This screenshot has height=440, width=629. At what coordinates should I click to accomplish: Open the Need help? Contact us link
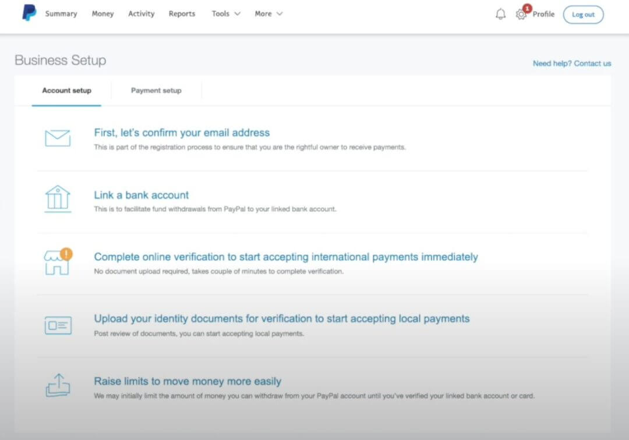(572, 63)
